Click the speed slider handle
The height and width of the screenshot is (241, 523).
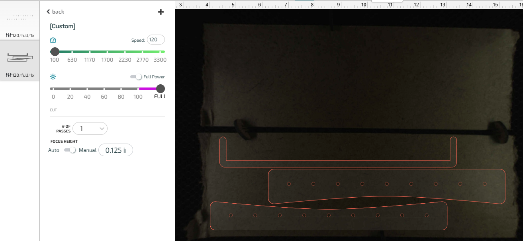click(x=55, y=52)
